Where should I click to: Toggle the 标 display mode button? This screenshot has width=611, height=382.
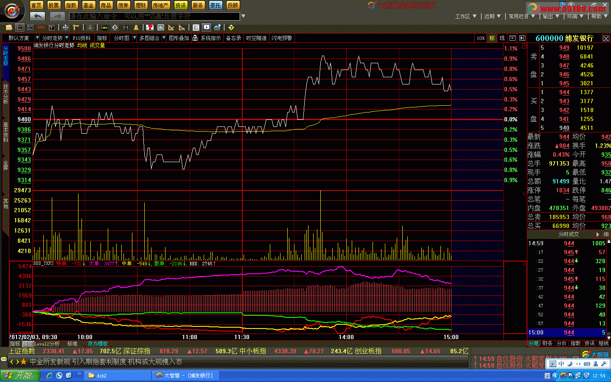tap(492, 38)
